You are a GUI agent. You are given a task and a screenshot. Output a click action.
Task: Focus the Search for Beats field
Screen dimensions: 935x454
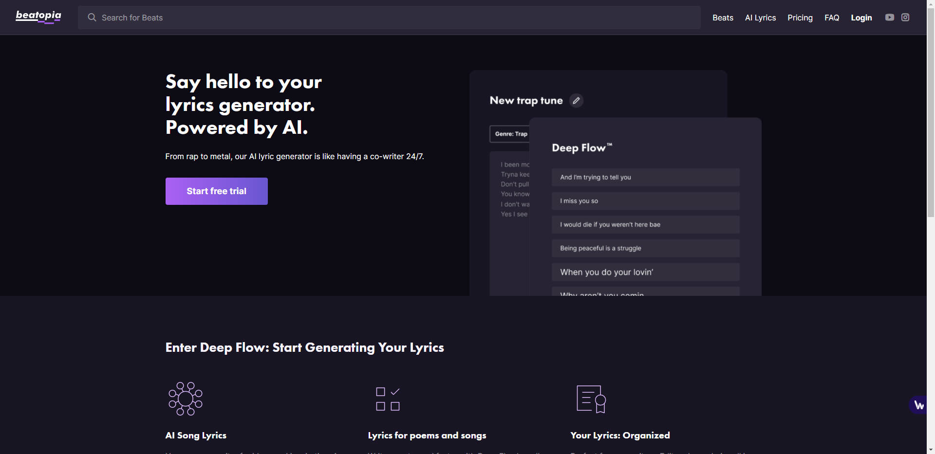click(x=390, y=18)
